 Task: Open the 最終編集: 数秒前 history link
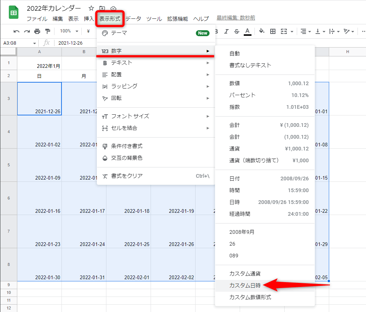click(x=236, y=18)
